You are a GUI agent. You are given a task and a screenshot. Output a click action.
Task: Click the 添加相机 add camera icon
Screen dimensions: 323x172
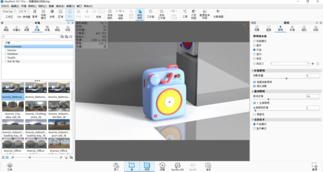110,14
